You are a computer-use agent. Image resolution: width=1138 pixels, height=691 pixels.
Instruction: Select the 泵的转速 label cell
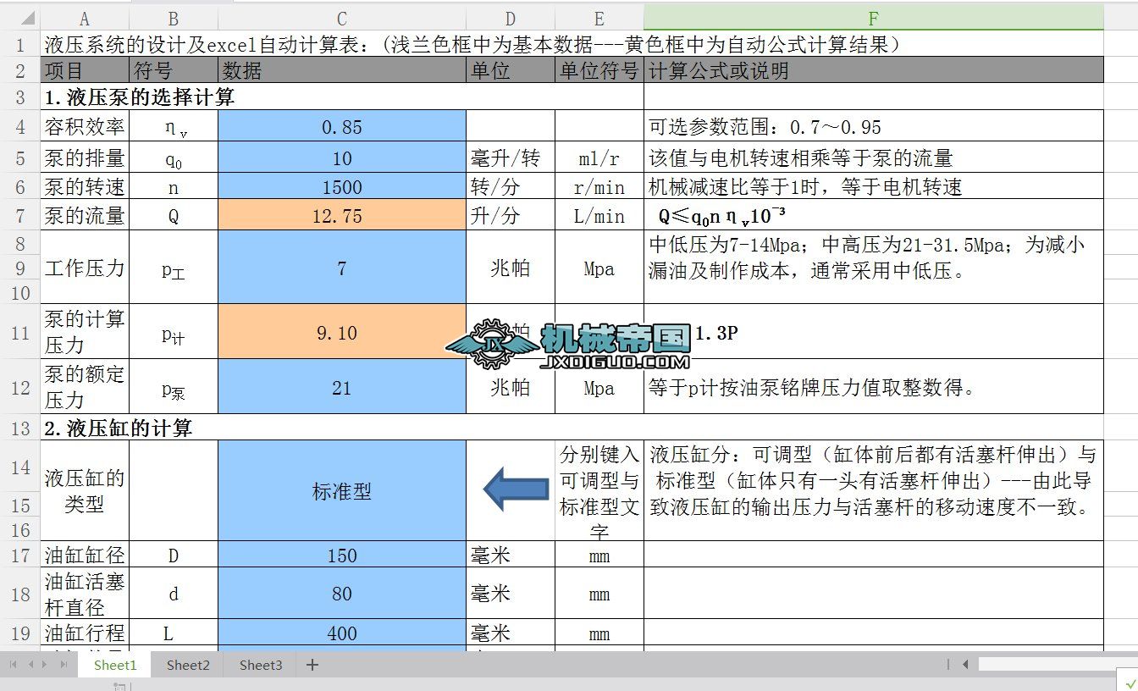84,186
